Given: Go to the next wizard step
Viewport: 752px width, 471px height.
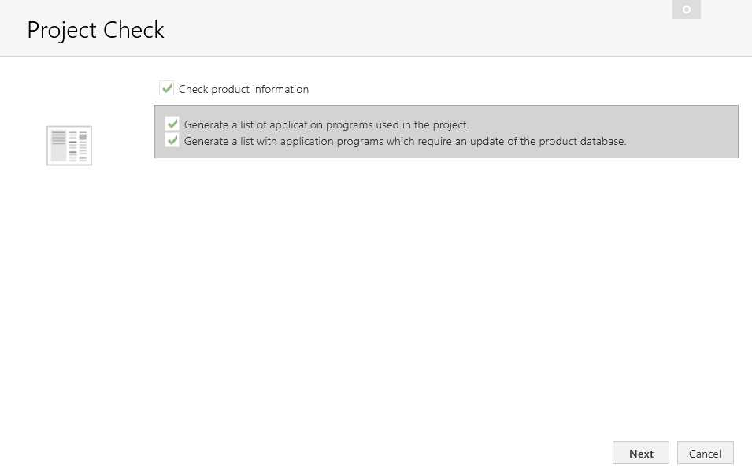Looking at the screenshot, I should tap(641, 453).
